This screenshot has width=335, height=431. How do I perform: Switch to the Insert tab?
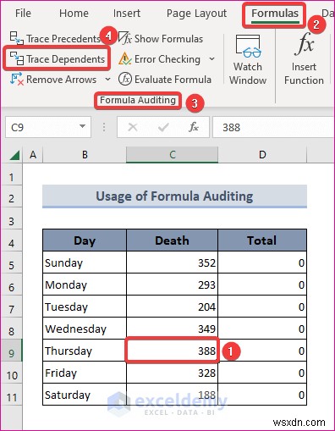click(x=127, y=14)
